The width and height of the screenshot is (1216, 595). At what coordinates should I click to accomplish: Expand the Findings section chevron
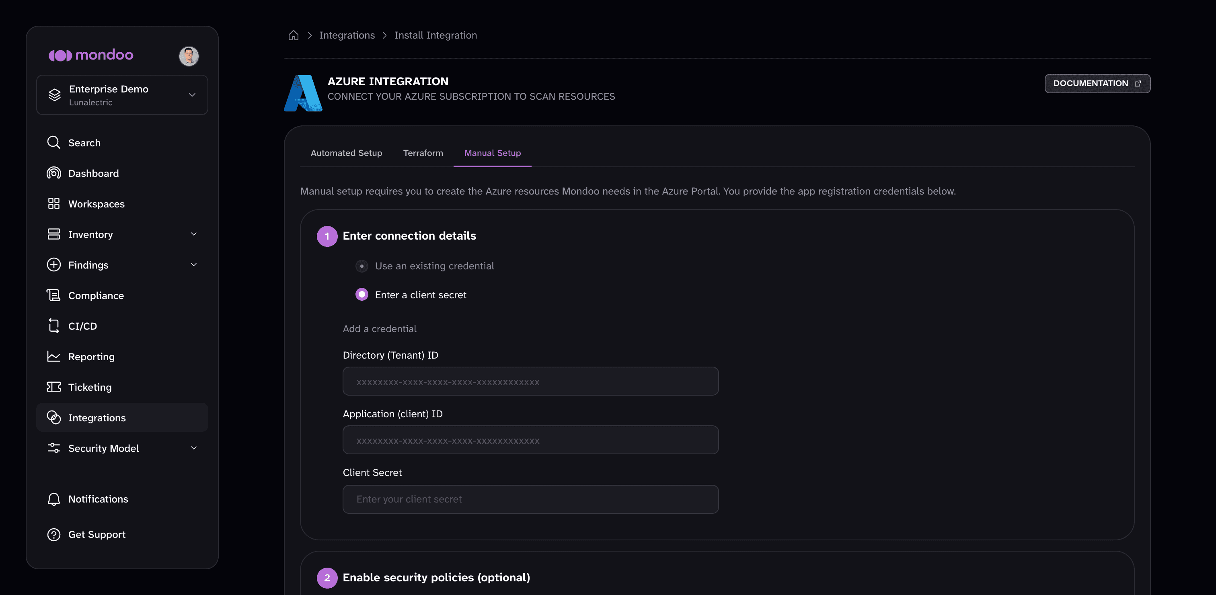coord(193,265)
